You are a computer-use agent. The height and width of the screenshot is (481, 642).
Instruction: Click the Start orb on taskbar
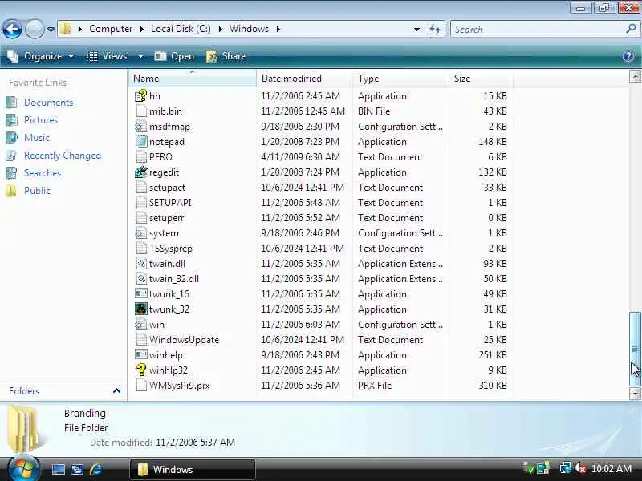click(23, 468)
